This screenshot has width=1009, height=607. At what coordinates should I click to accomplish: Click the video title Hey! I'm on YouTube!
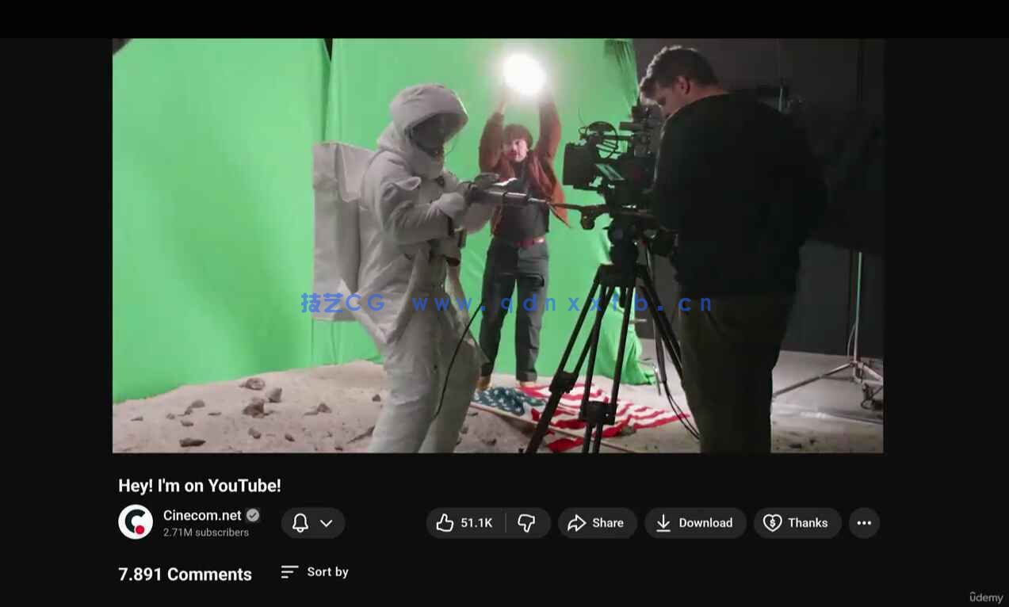tap(200, 486)
